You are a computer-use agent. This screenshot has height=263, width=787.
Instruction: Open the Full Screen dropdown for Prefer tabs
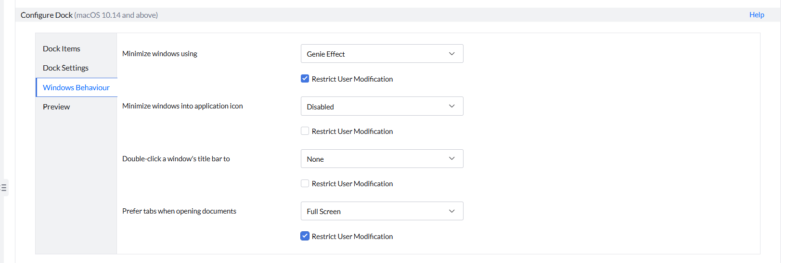click(381, 211)
